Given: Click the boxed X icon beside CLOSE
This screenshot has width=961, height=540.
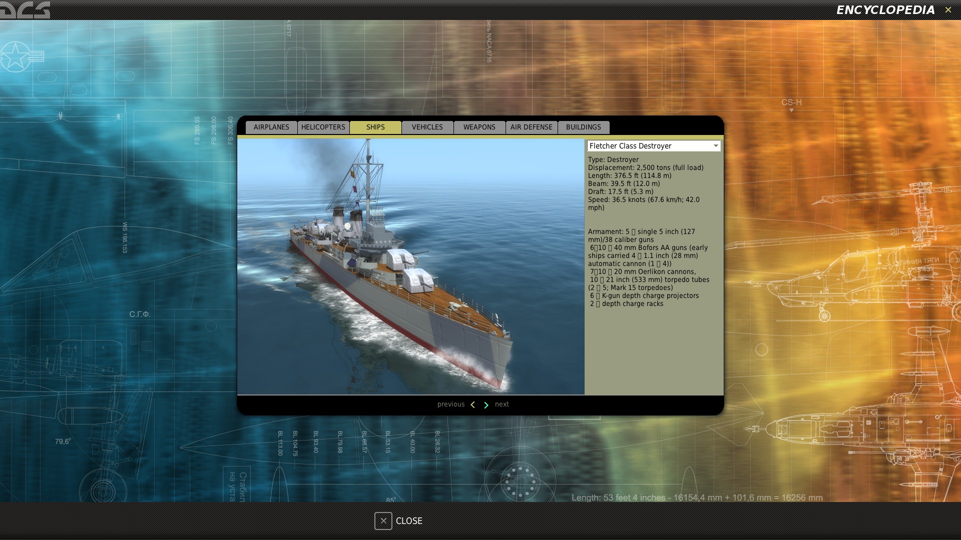Looking at the screenshot, I should click(x=383, y=521).
